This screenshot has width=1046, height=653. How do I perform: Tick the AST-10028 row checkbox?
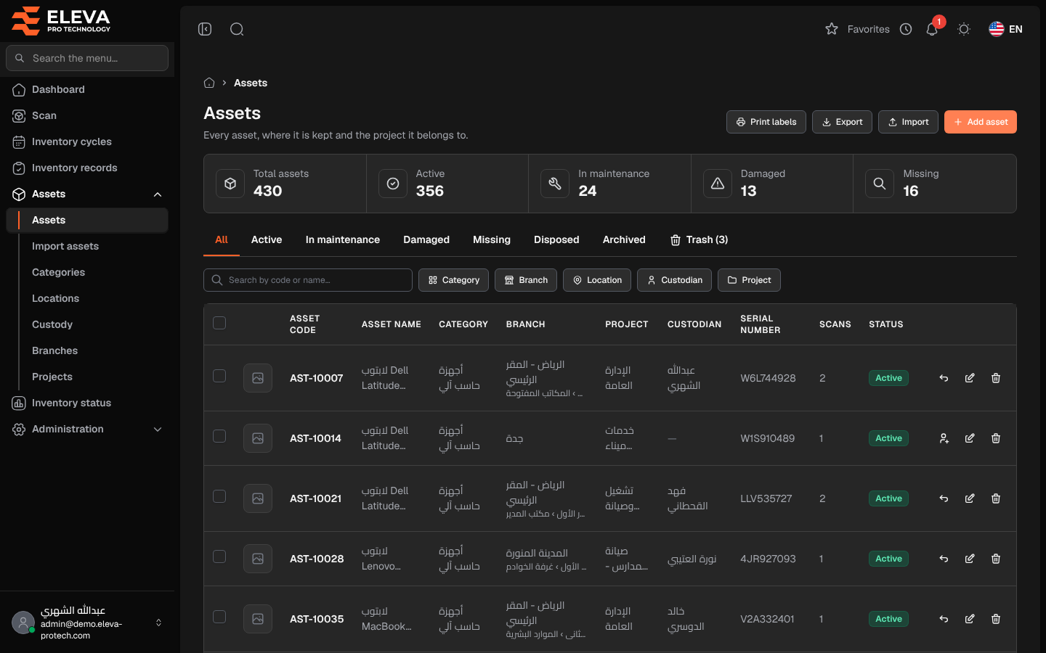[219, 557]
